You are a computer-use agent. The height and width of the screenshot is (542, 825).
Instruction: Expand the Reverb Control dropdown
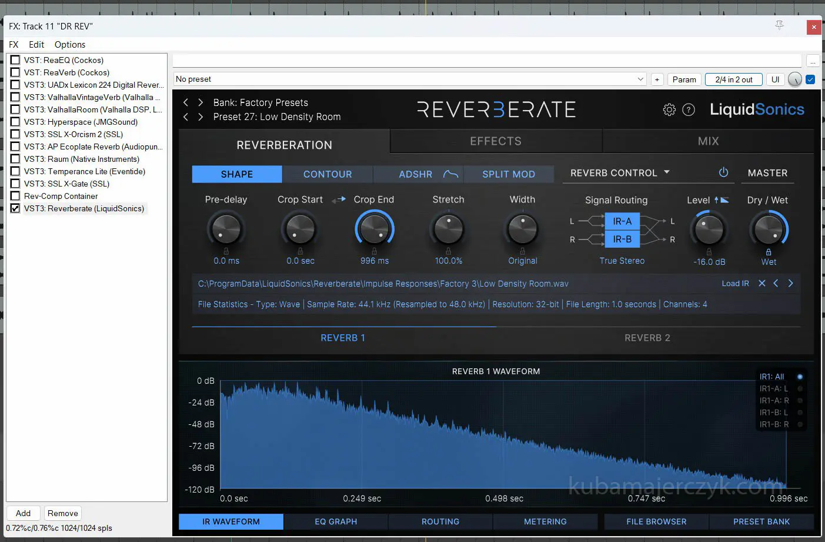[x=667, y=172]
